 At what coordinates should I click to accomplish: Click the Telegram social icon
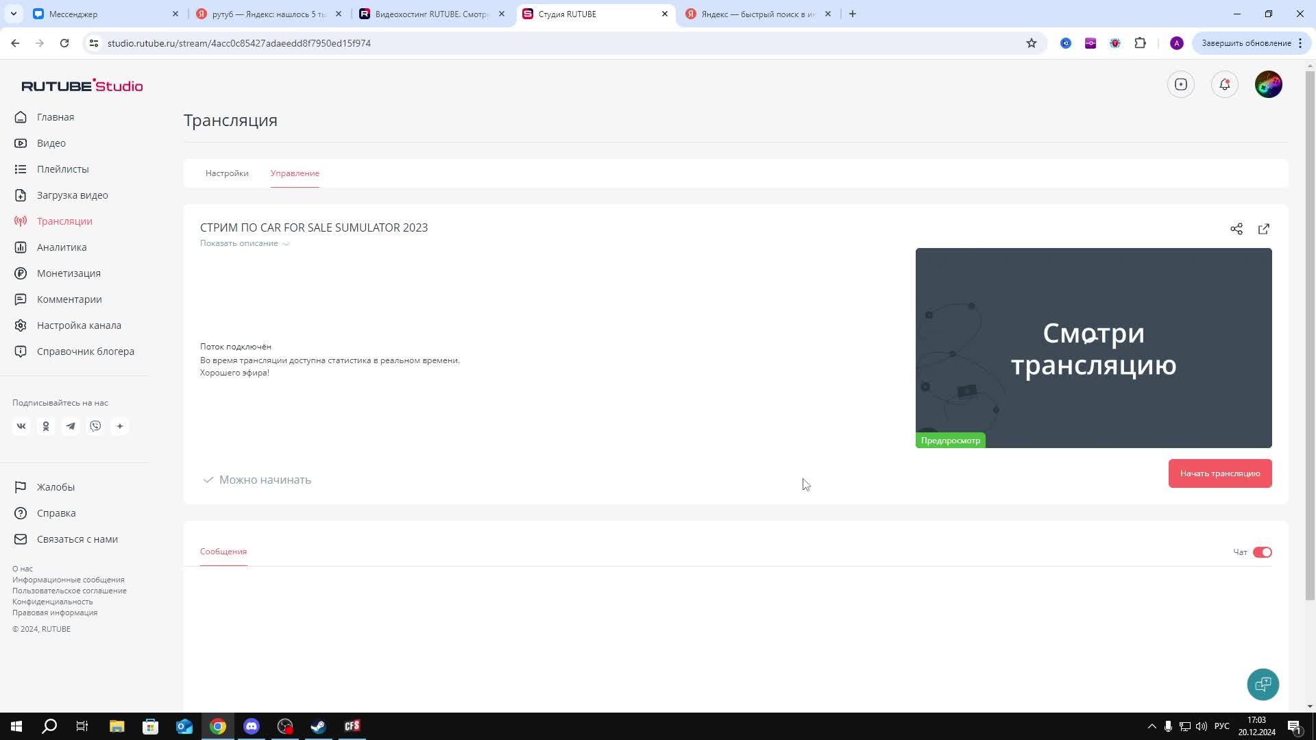(71, 426)
